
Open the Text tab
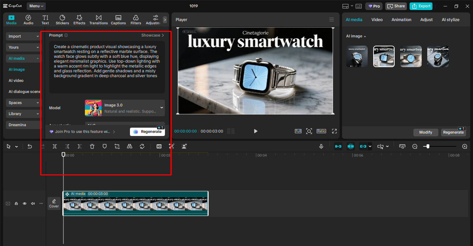pyautogui.click(x=45, y=20)
